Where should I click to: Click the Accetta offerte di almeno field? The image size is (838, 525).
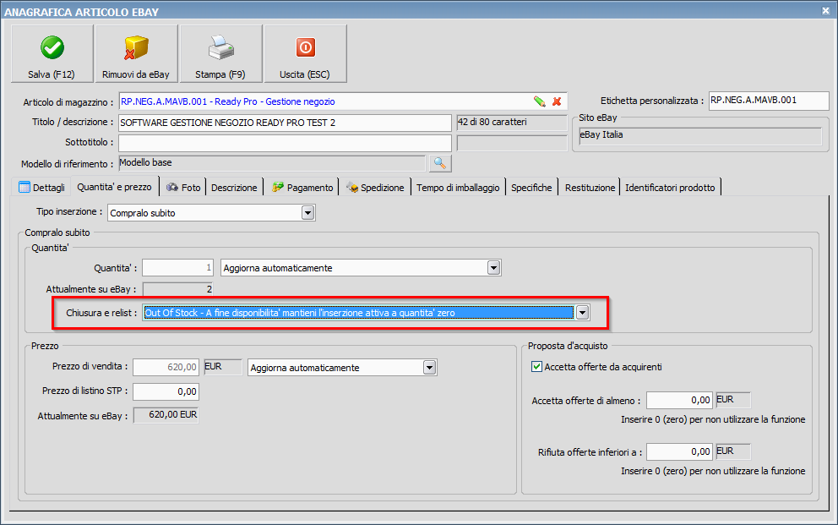click(679, 400)
